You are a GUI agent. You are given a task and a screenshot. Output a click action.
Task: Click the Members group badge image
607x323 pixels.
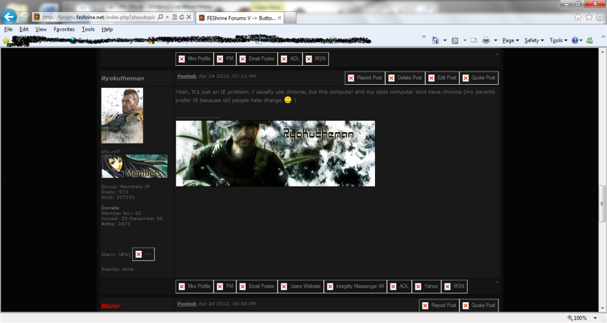pos(134,167)
